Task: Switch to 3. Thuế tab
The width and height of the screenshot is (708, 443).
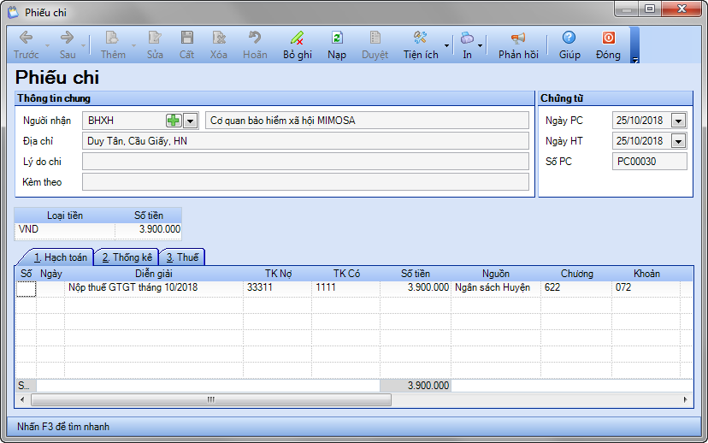Action: point(182,257)
